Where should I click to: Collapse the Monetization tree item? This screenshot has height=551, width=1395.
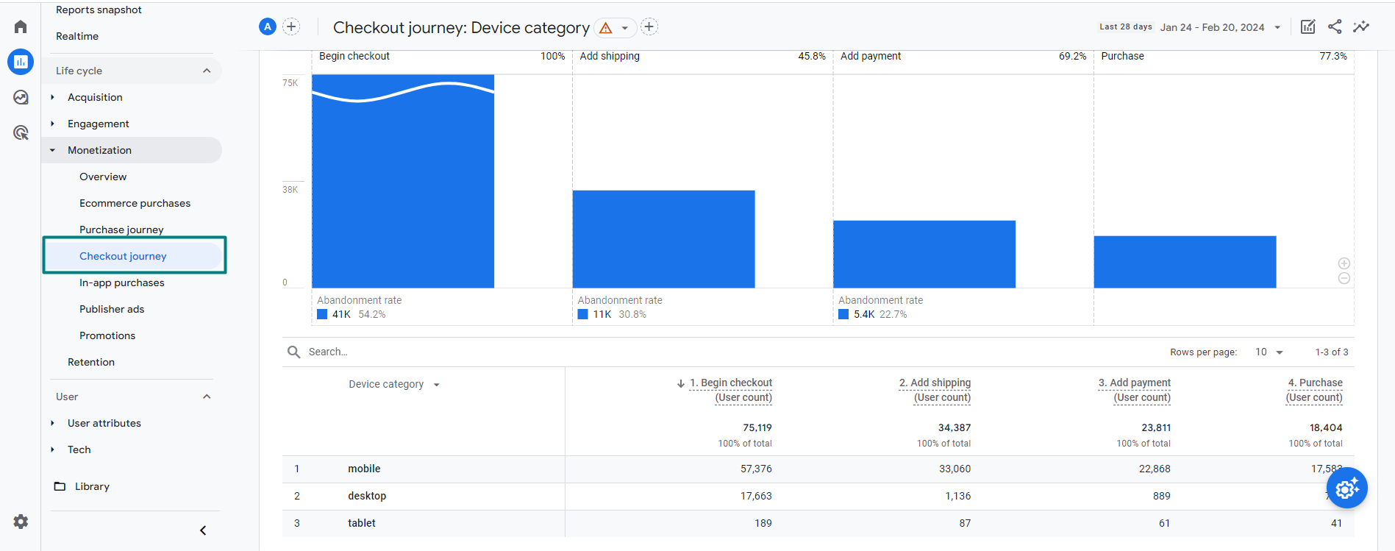[x=52, y=150]
